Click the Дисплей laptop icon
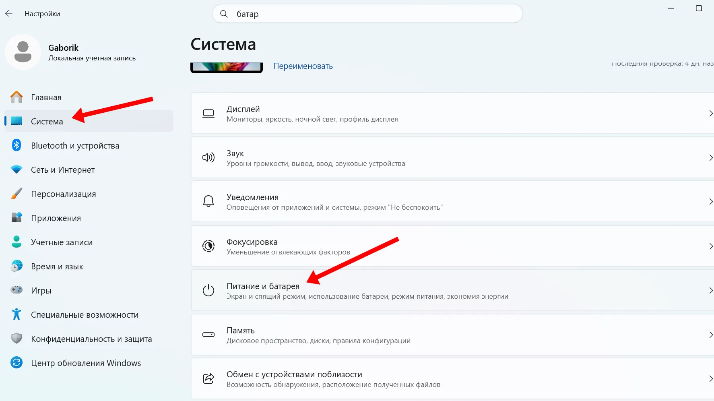This screenshot has height=401, width=714. [208, 114]
